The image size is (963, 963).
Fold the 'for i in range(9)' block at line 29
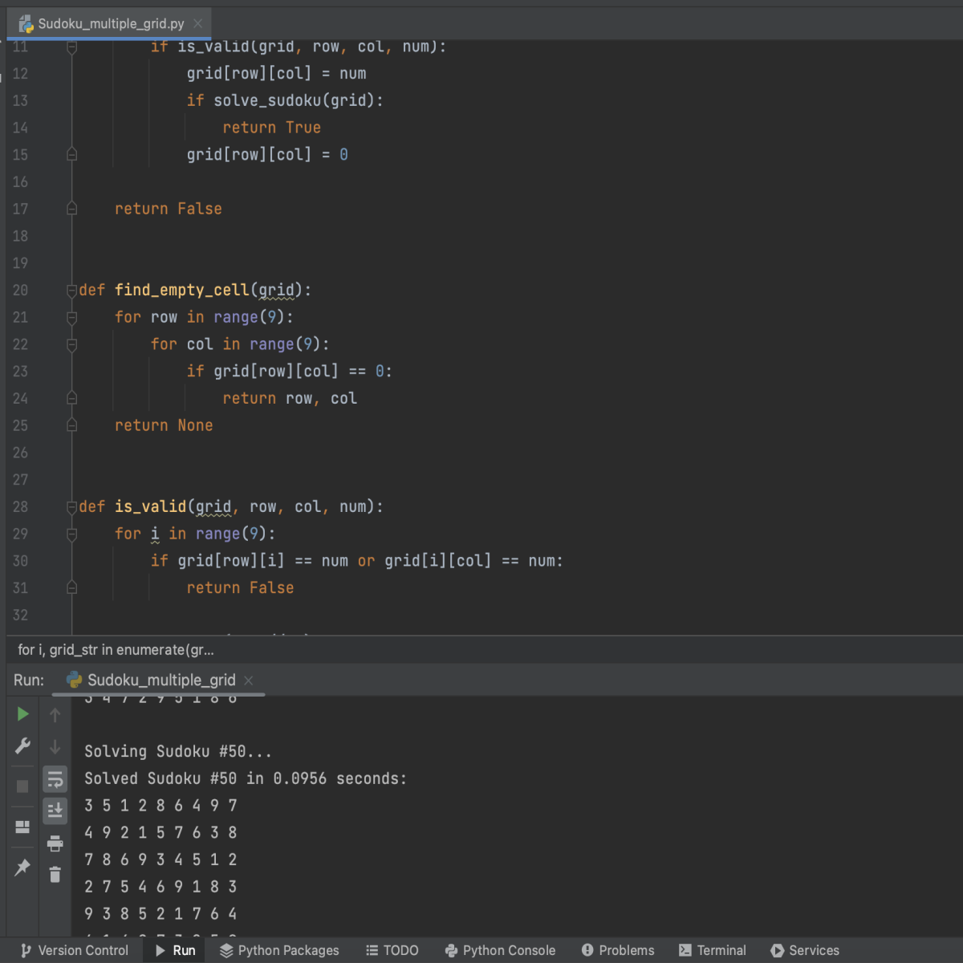tap(71, 534)
